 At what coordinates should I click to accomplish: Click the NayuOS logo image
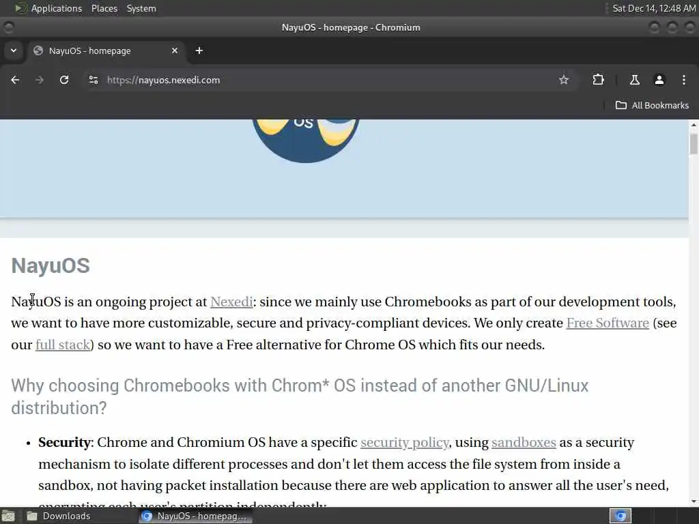[x=306, y=141]
